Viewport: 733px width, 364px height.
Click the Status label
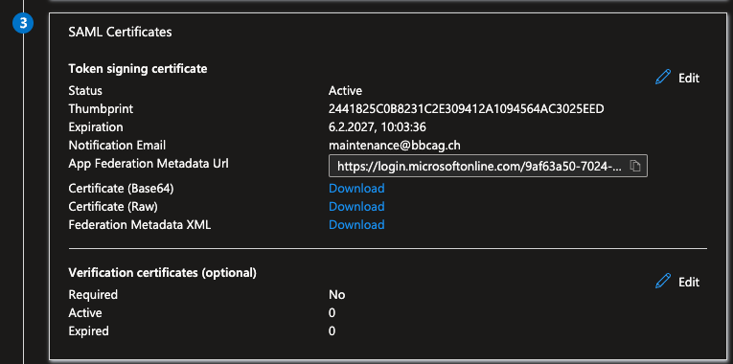tap(85, 91)
